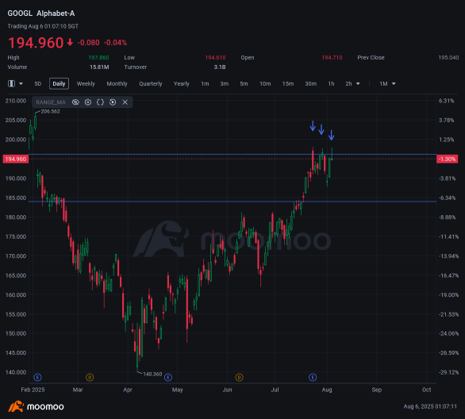Click the RANGE_MA indicator label
The image size is (465, 419).
click(51, 102)
